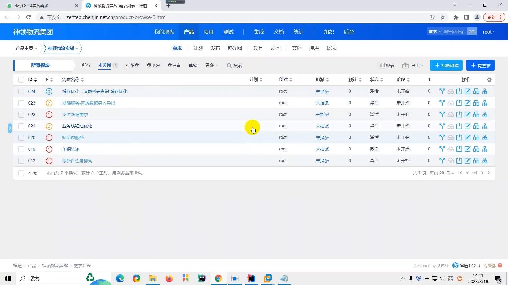Click the close (power) icon for requirement 022
This screenshot has height=285, width=508.
[459, 115]
